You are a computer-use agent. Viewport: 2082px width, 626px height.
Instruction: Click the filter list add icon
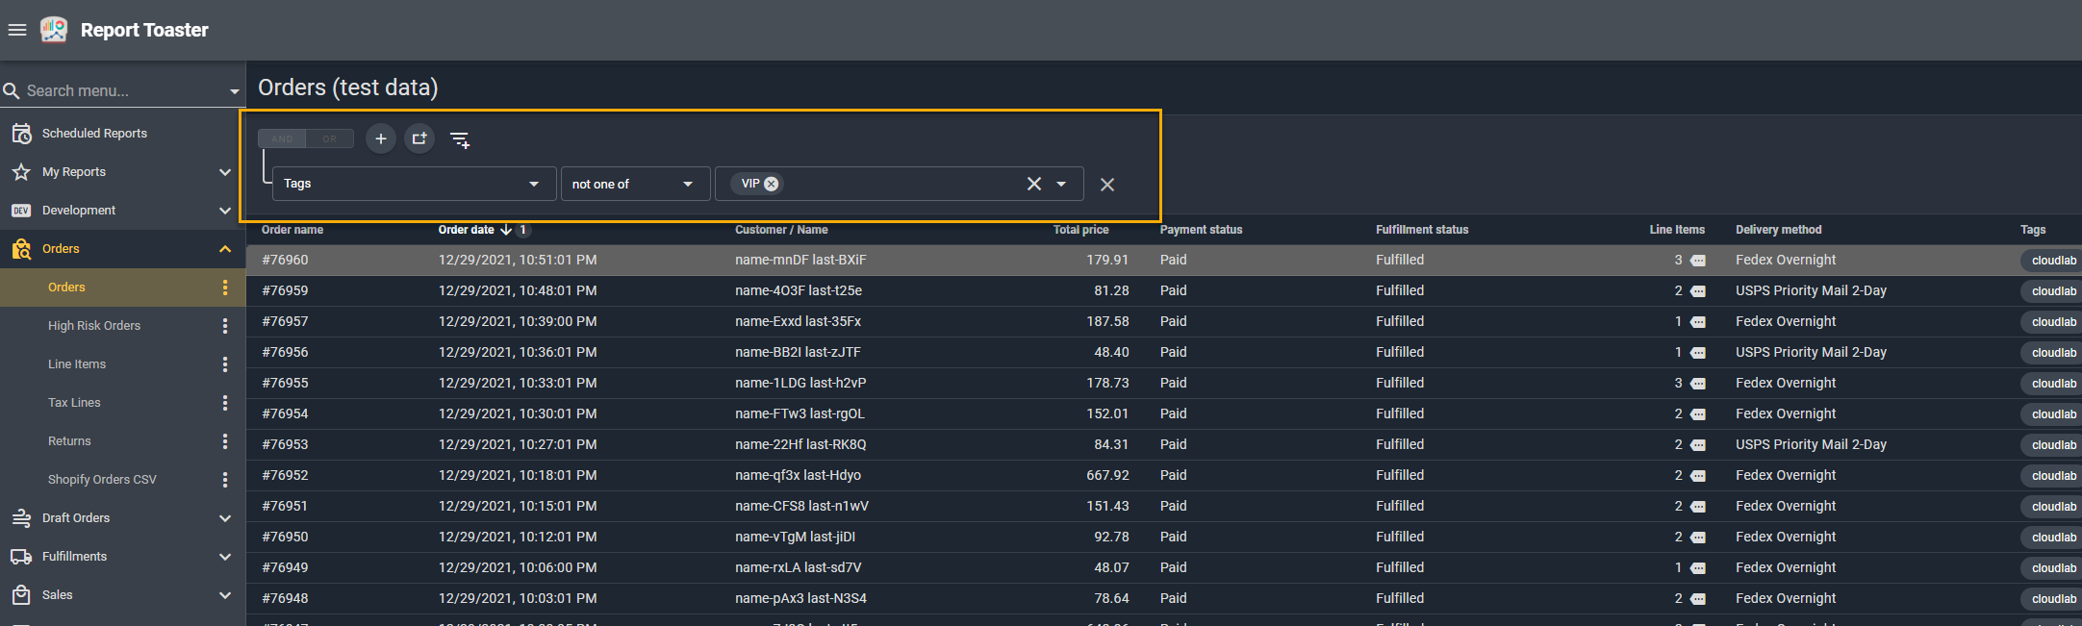pos(460,140)
